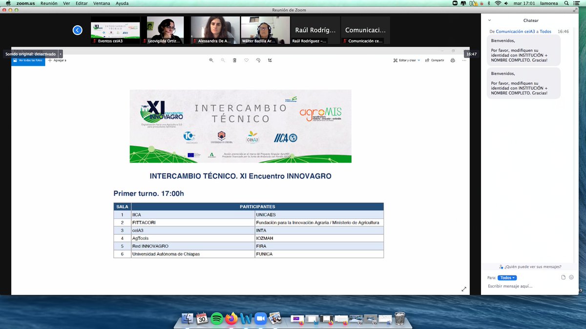
Task: Click the trash delete icon in Photos toolbar
Action: coord(235,60)
